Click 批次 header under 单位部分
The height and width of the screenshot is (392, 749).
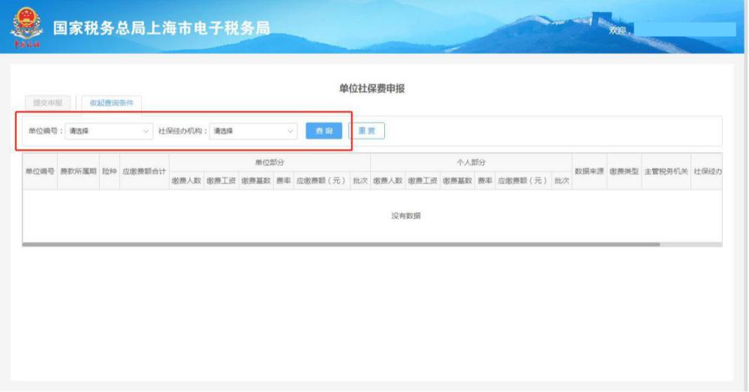[360, 181]
